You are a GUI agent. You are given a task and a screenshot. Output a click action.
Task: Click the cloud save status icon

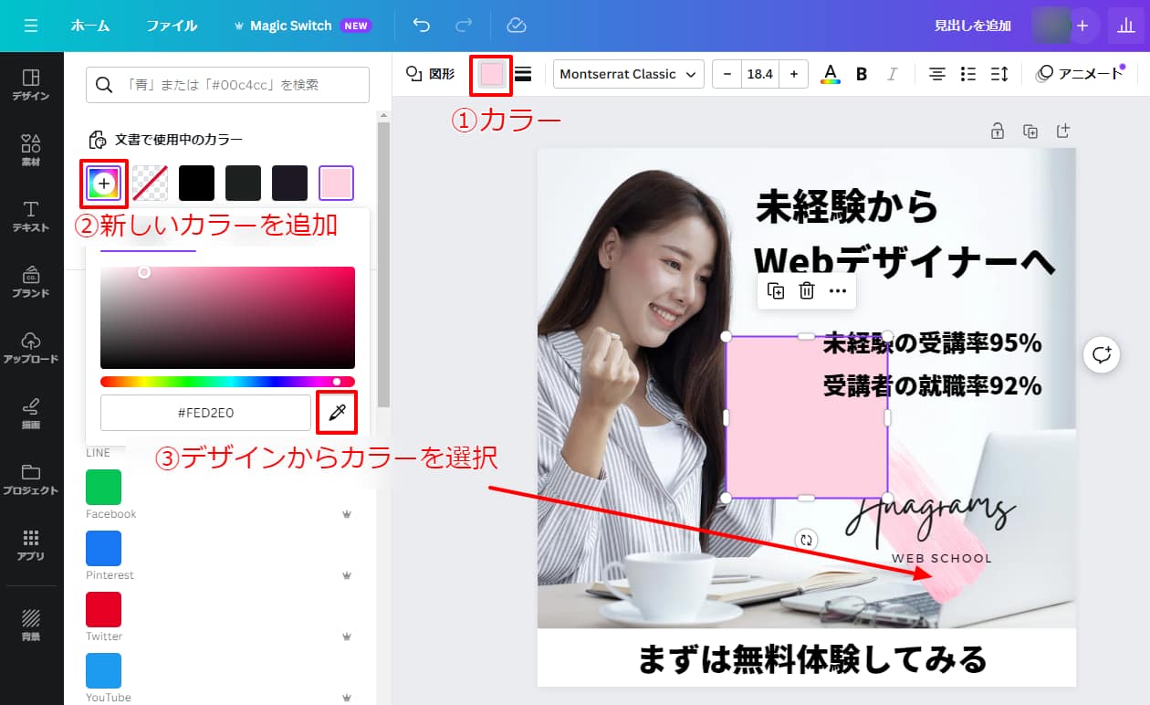click(516, 26)
